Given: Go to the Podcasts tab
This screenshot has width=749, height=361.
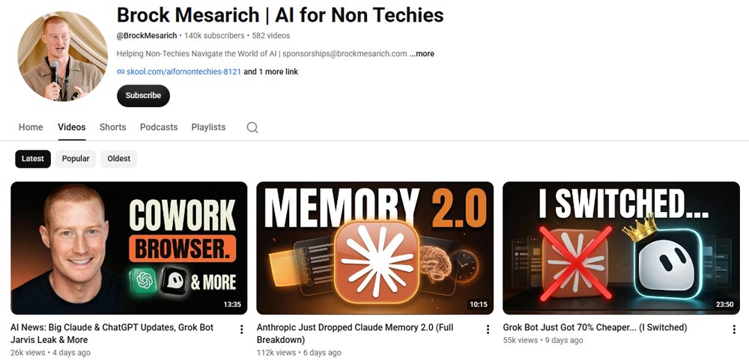Looking at the screenshot, I should [159, 127].
